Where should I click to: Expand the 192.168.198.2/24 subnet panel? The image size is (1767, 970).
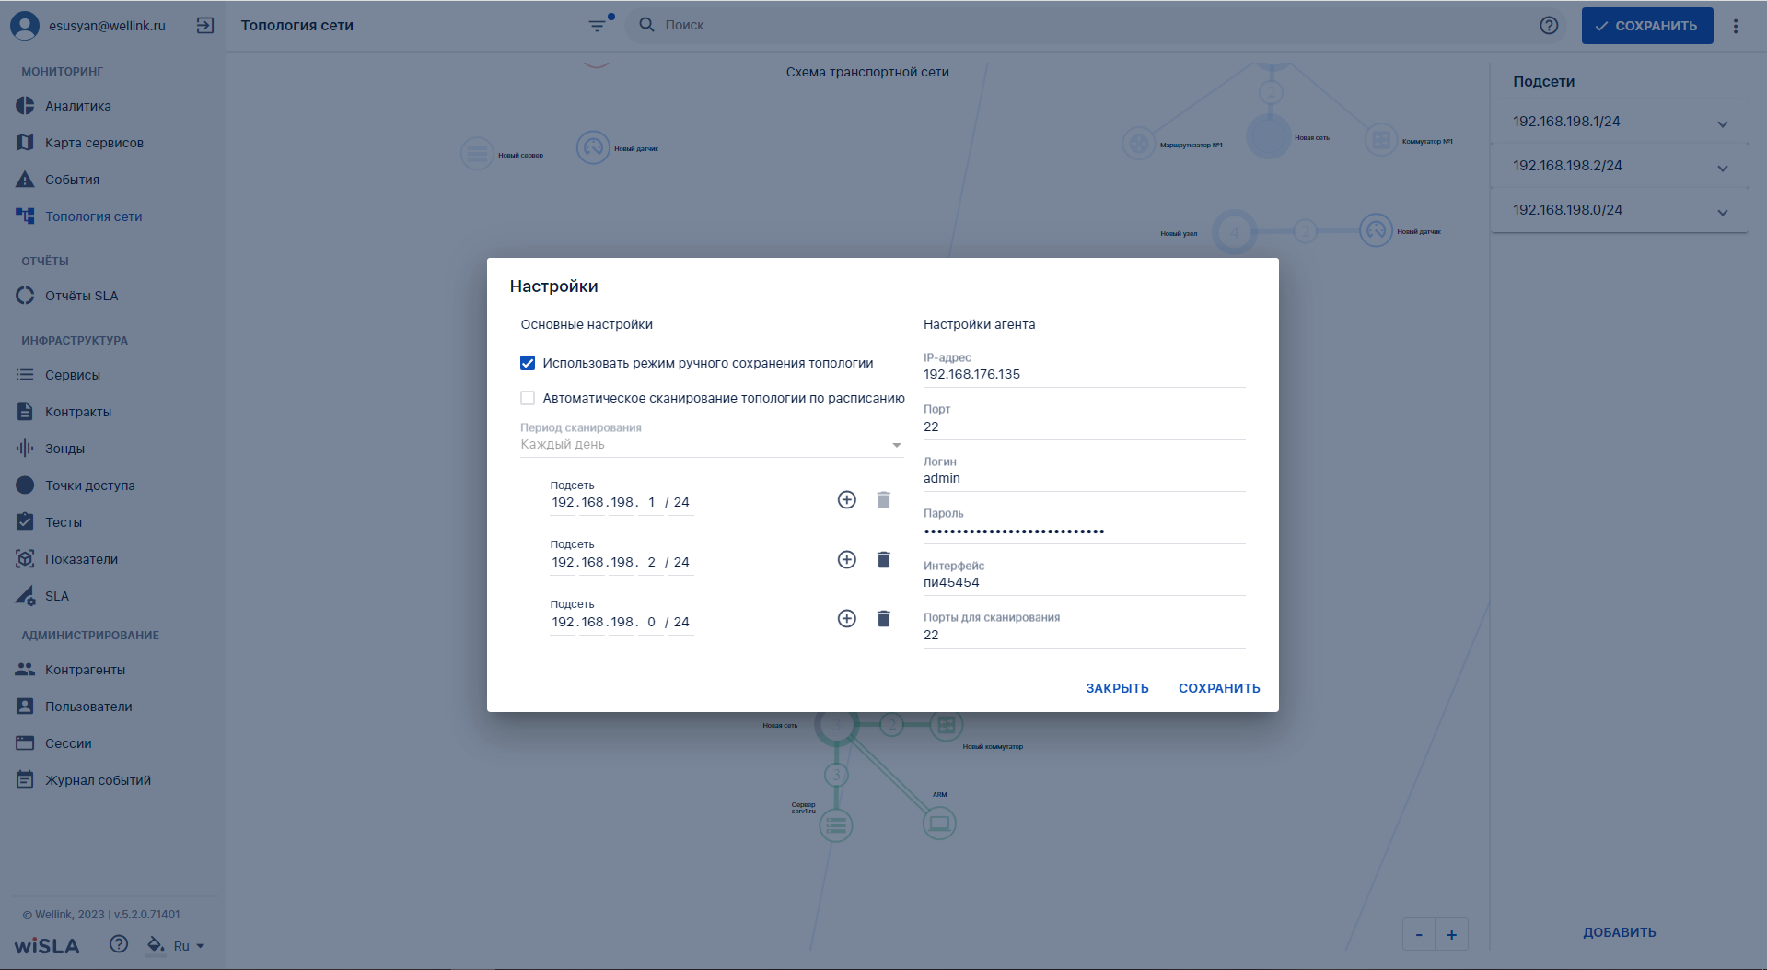point(1722,168)
